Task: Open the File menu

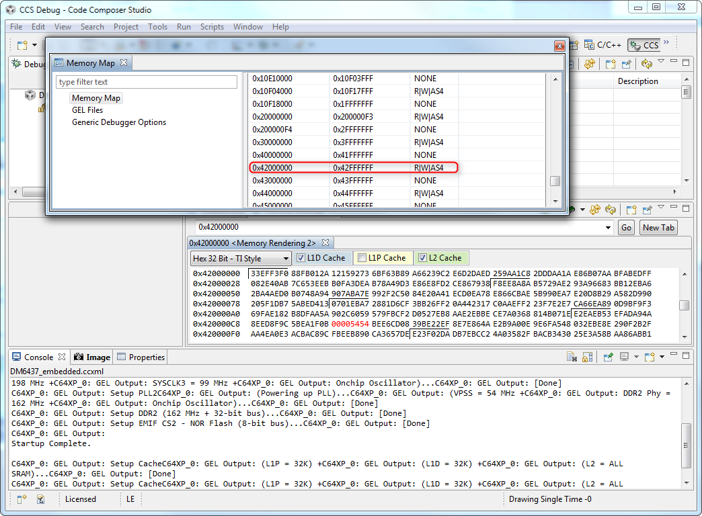Action: point(16,27)
